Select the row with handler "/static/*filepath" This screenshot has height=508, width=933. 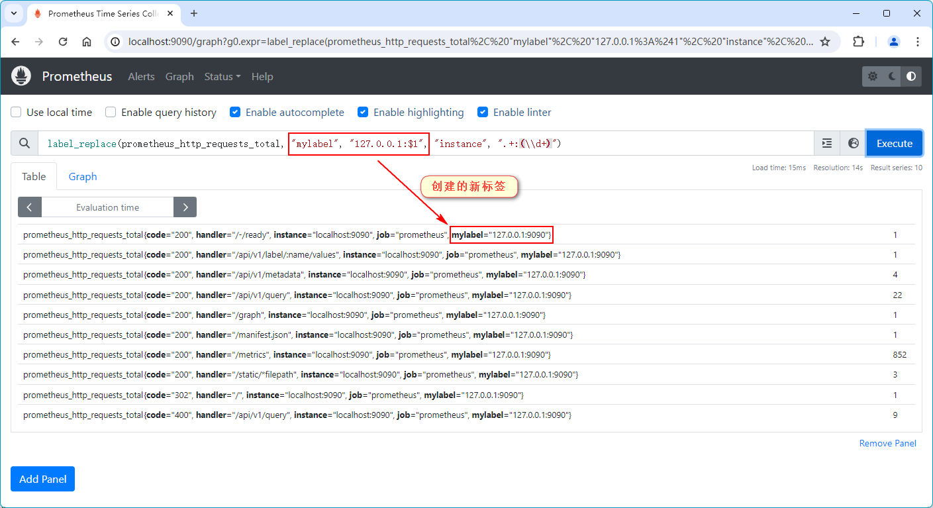466,374
